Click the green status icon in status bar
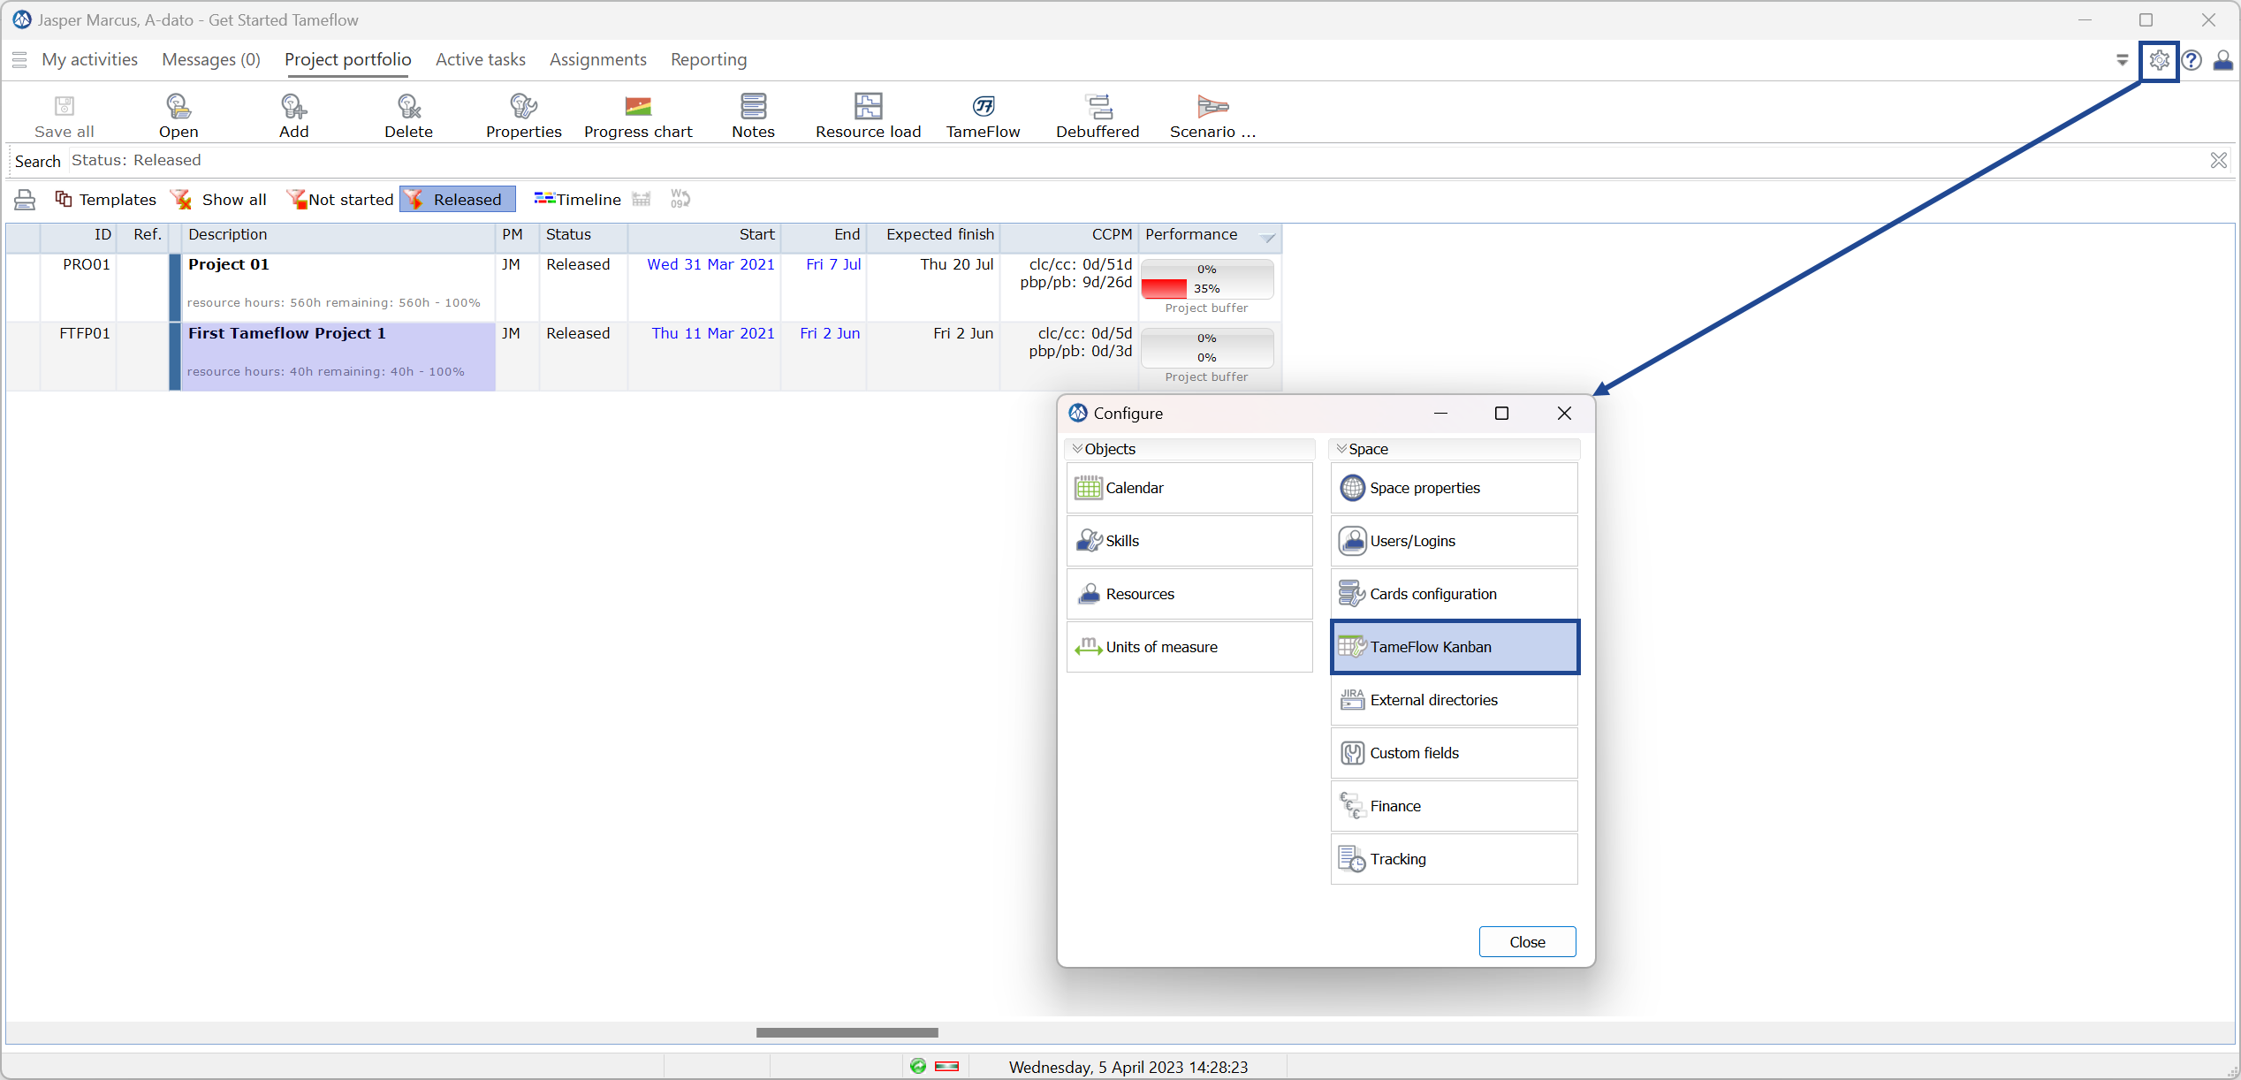The height and width of the screenshot is (1080, 2241). (918, 1067)
